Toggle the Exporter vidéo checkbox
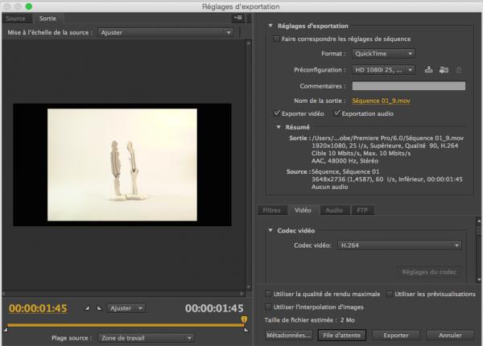This screenshot has height=346, width=483. tap(277, 113)
